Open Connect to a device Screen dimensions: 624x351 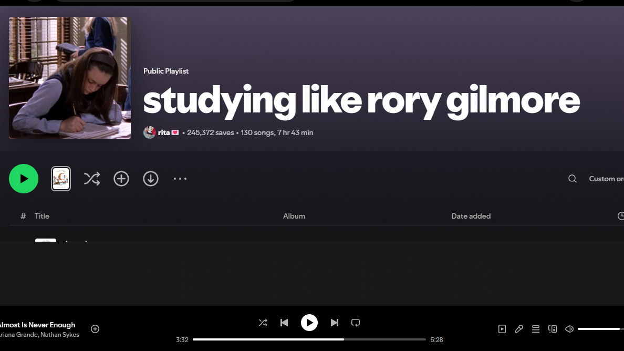click(553, 329)
